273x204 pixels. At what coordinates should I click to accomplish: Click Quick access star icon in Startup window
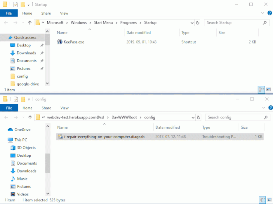point(10,37)
